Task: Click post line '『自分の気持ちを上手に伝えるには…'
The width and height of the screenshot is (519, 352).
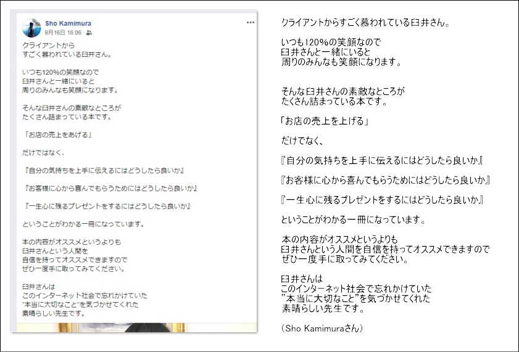Action: point(104,170)
